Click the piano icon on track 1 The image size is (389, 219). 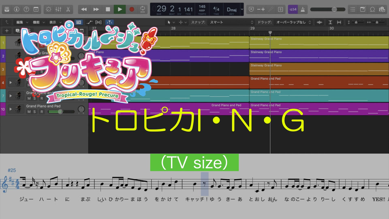coord(17,43)
